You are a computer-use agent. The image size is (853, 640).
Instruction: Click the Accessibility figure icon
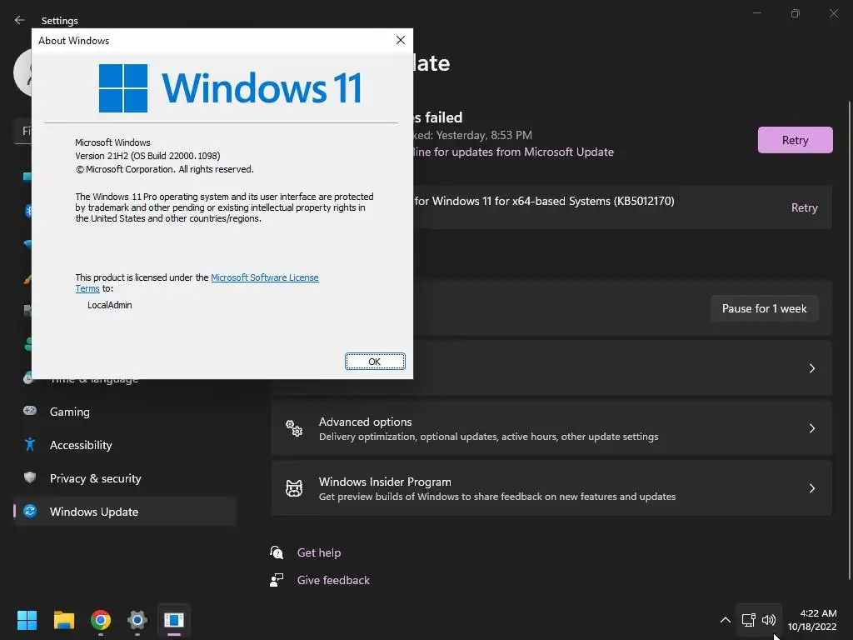tap(30, 444)
